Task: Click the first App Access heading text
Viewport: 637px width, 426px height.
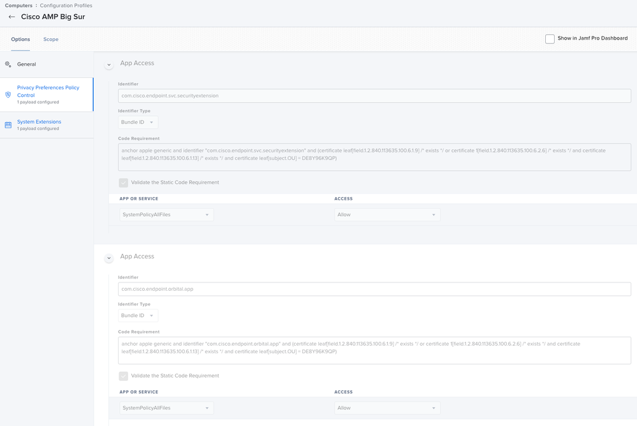Action: coord(137,63)
